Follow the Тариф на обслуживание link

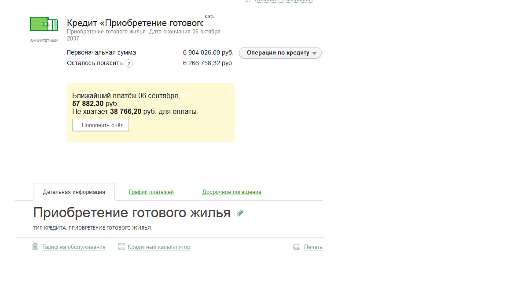point(73,247)
